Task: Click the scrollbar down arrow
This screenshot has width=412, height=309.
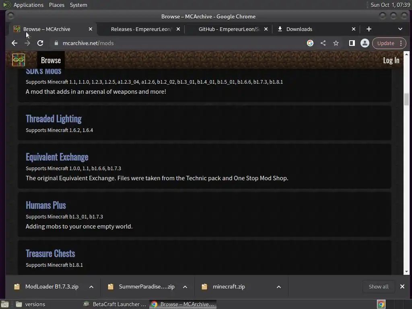Action: pyautogui.click(x=406, y=272)
